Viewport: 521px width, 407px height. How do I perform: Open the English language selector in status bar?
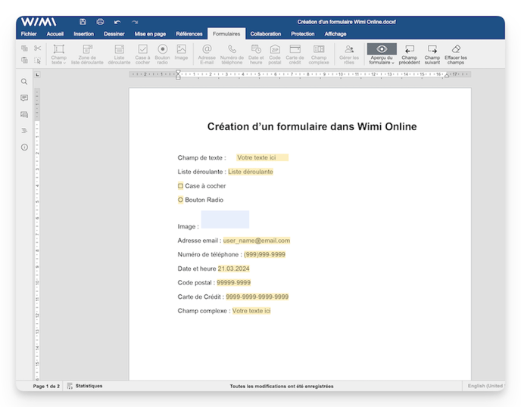[485, 386]
